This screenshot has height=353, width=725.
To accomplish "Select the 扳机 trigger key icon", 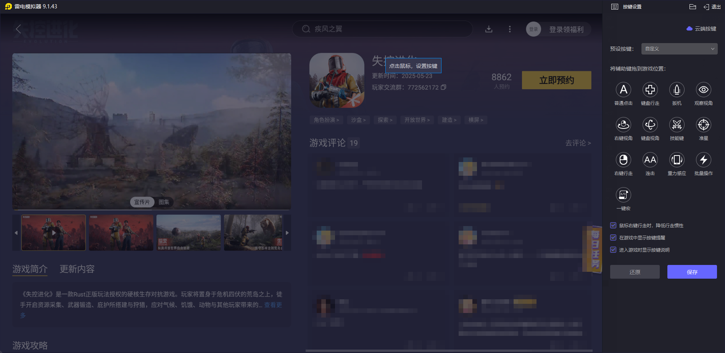I will 677,90.
